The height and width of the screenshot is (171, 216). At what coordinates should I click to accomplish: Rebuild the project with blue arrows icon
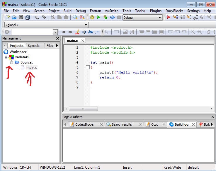(112, 17)
